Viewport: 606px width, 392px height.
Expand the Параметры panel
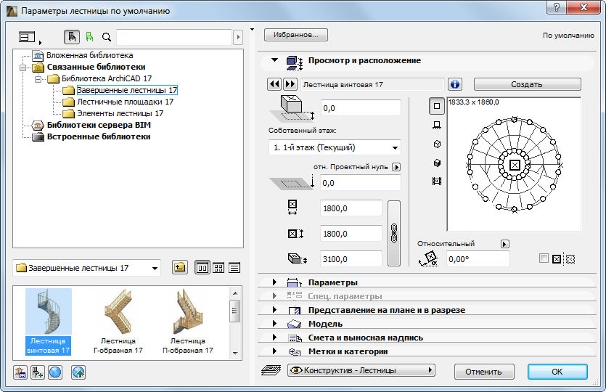333,282
